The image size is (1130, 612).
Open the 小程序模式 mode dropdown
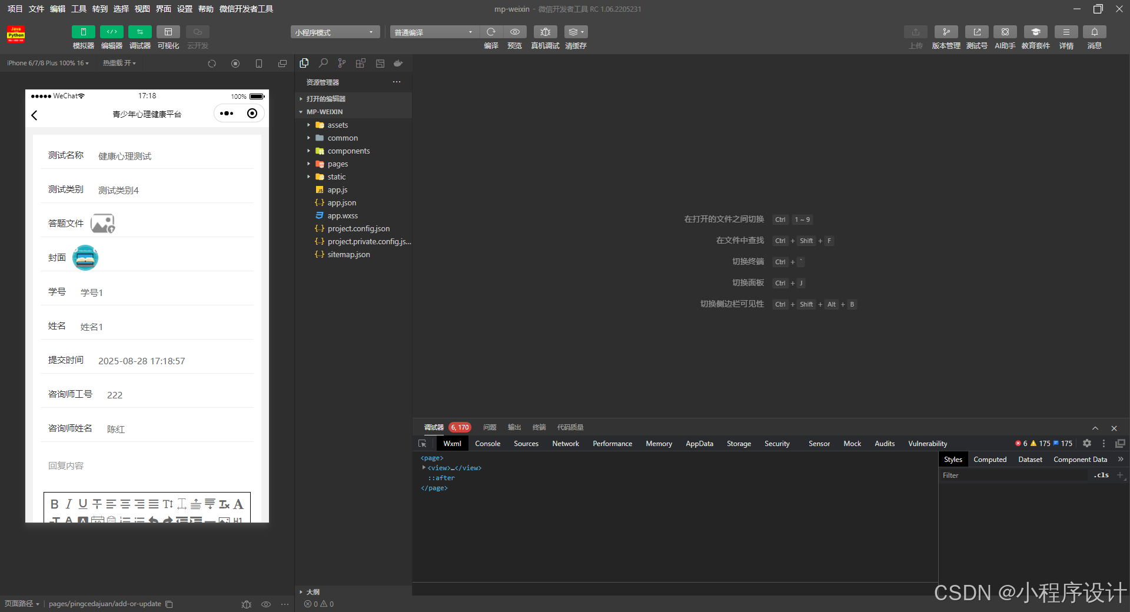click(334, 32)
